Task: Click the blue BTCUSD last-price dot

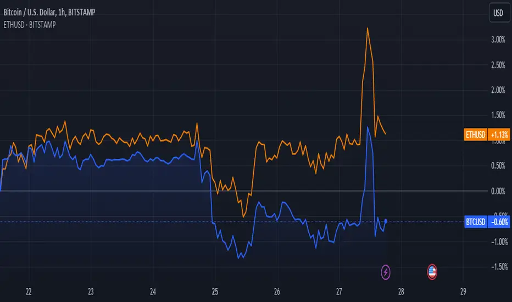Action: pyautogui.click(x=386, y=221)
